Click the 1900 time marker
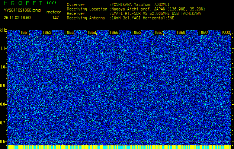The width and height of the screenshot is (234, 149). point(225,32)
